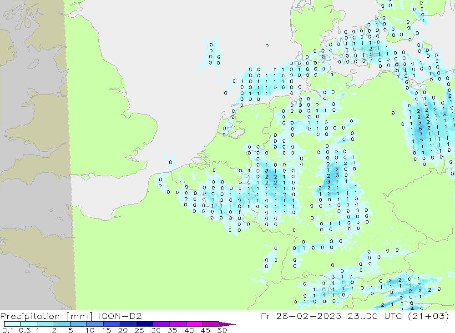Click the '0.1' legend scale label
This screenshot has height=333, width=455.
(x=8, y=330)
